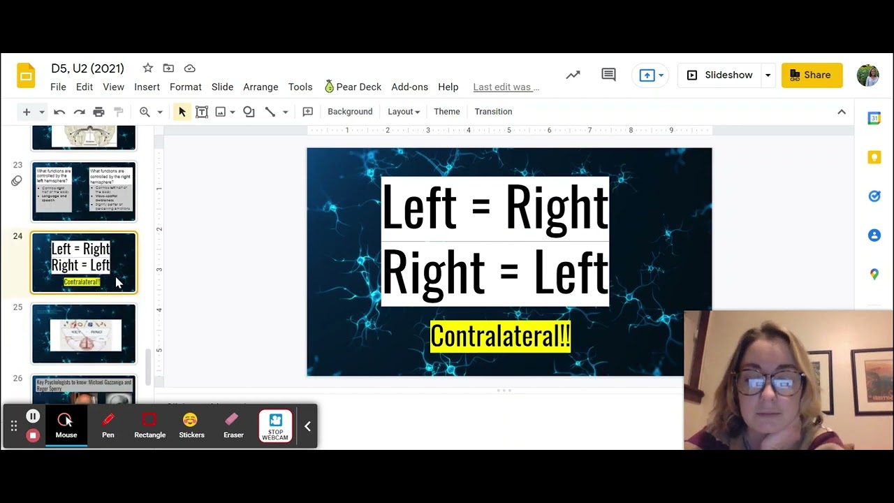Expand the new slide layout dropdown
The width and height of the screenshot is (894, 503).
41,112
